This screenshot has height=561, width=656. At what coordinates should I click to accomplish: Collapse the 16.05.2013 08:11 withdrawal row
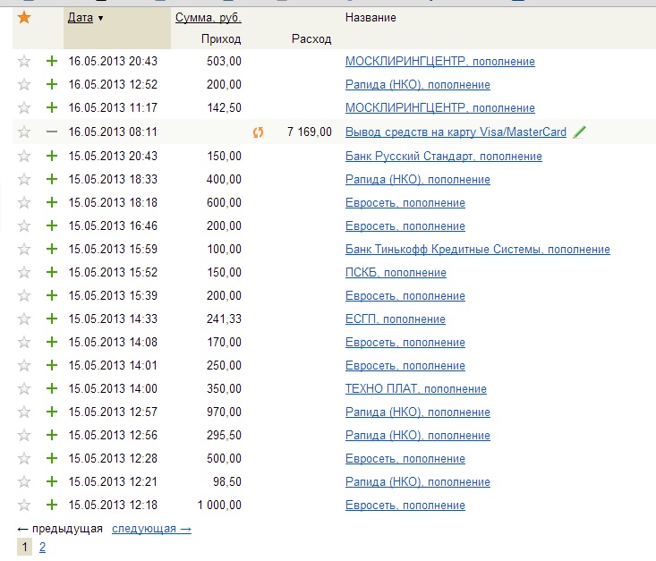coord(51,132)
